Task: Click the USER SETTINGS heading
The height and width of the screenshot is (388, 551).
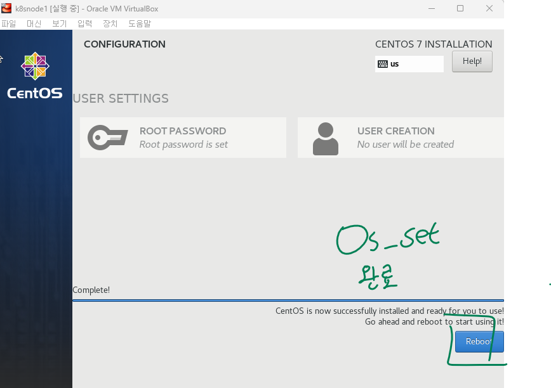Action: (121, 98)
